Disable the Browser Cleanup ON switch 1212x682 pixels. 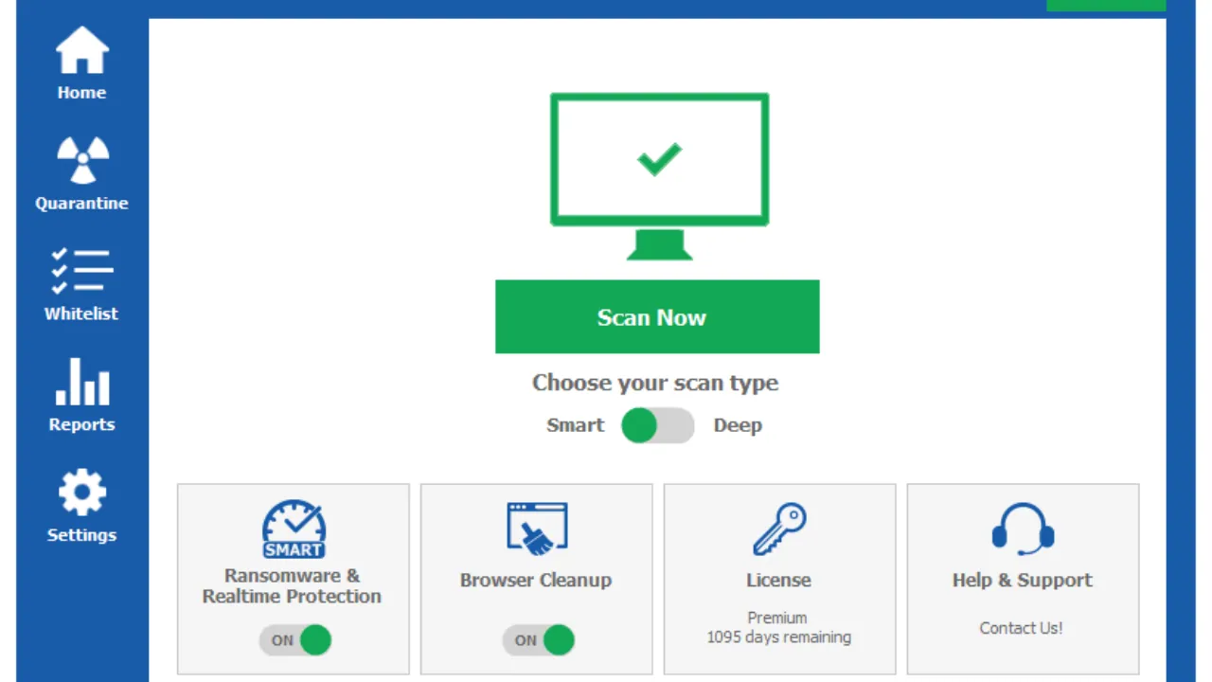539,640
